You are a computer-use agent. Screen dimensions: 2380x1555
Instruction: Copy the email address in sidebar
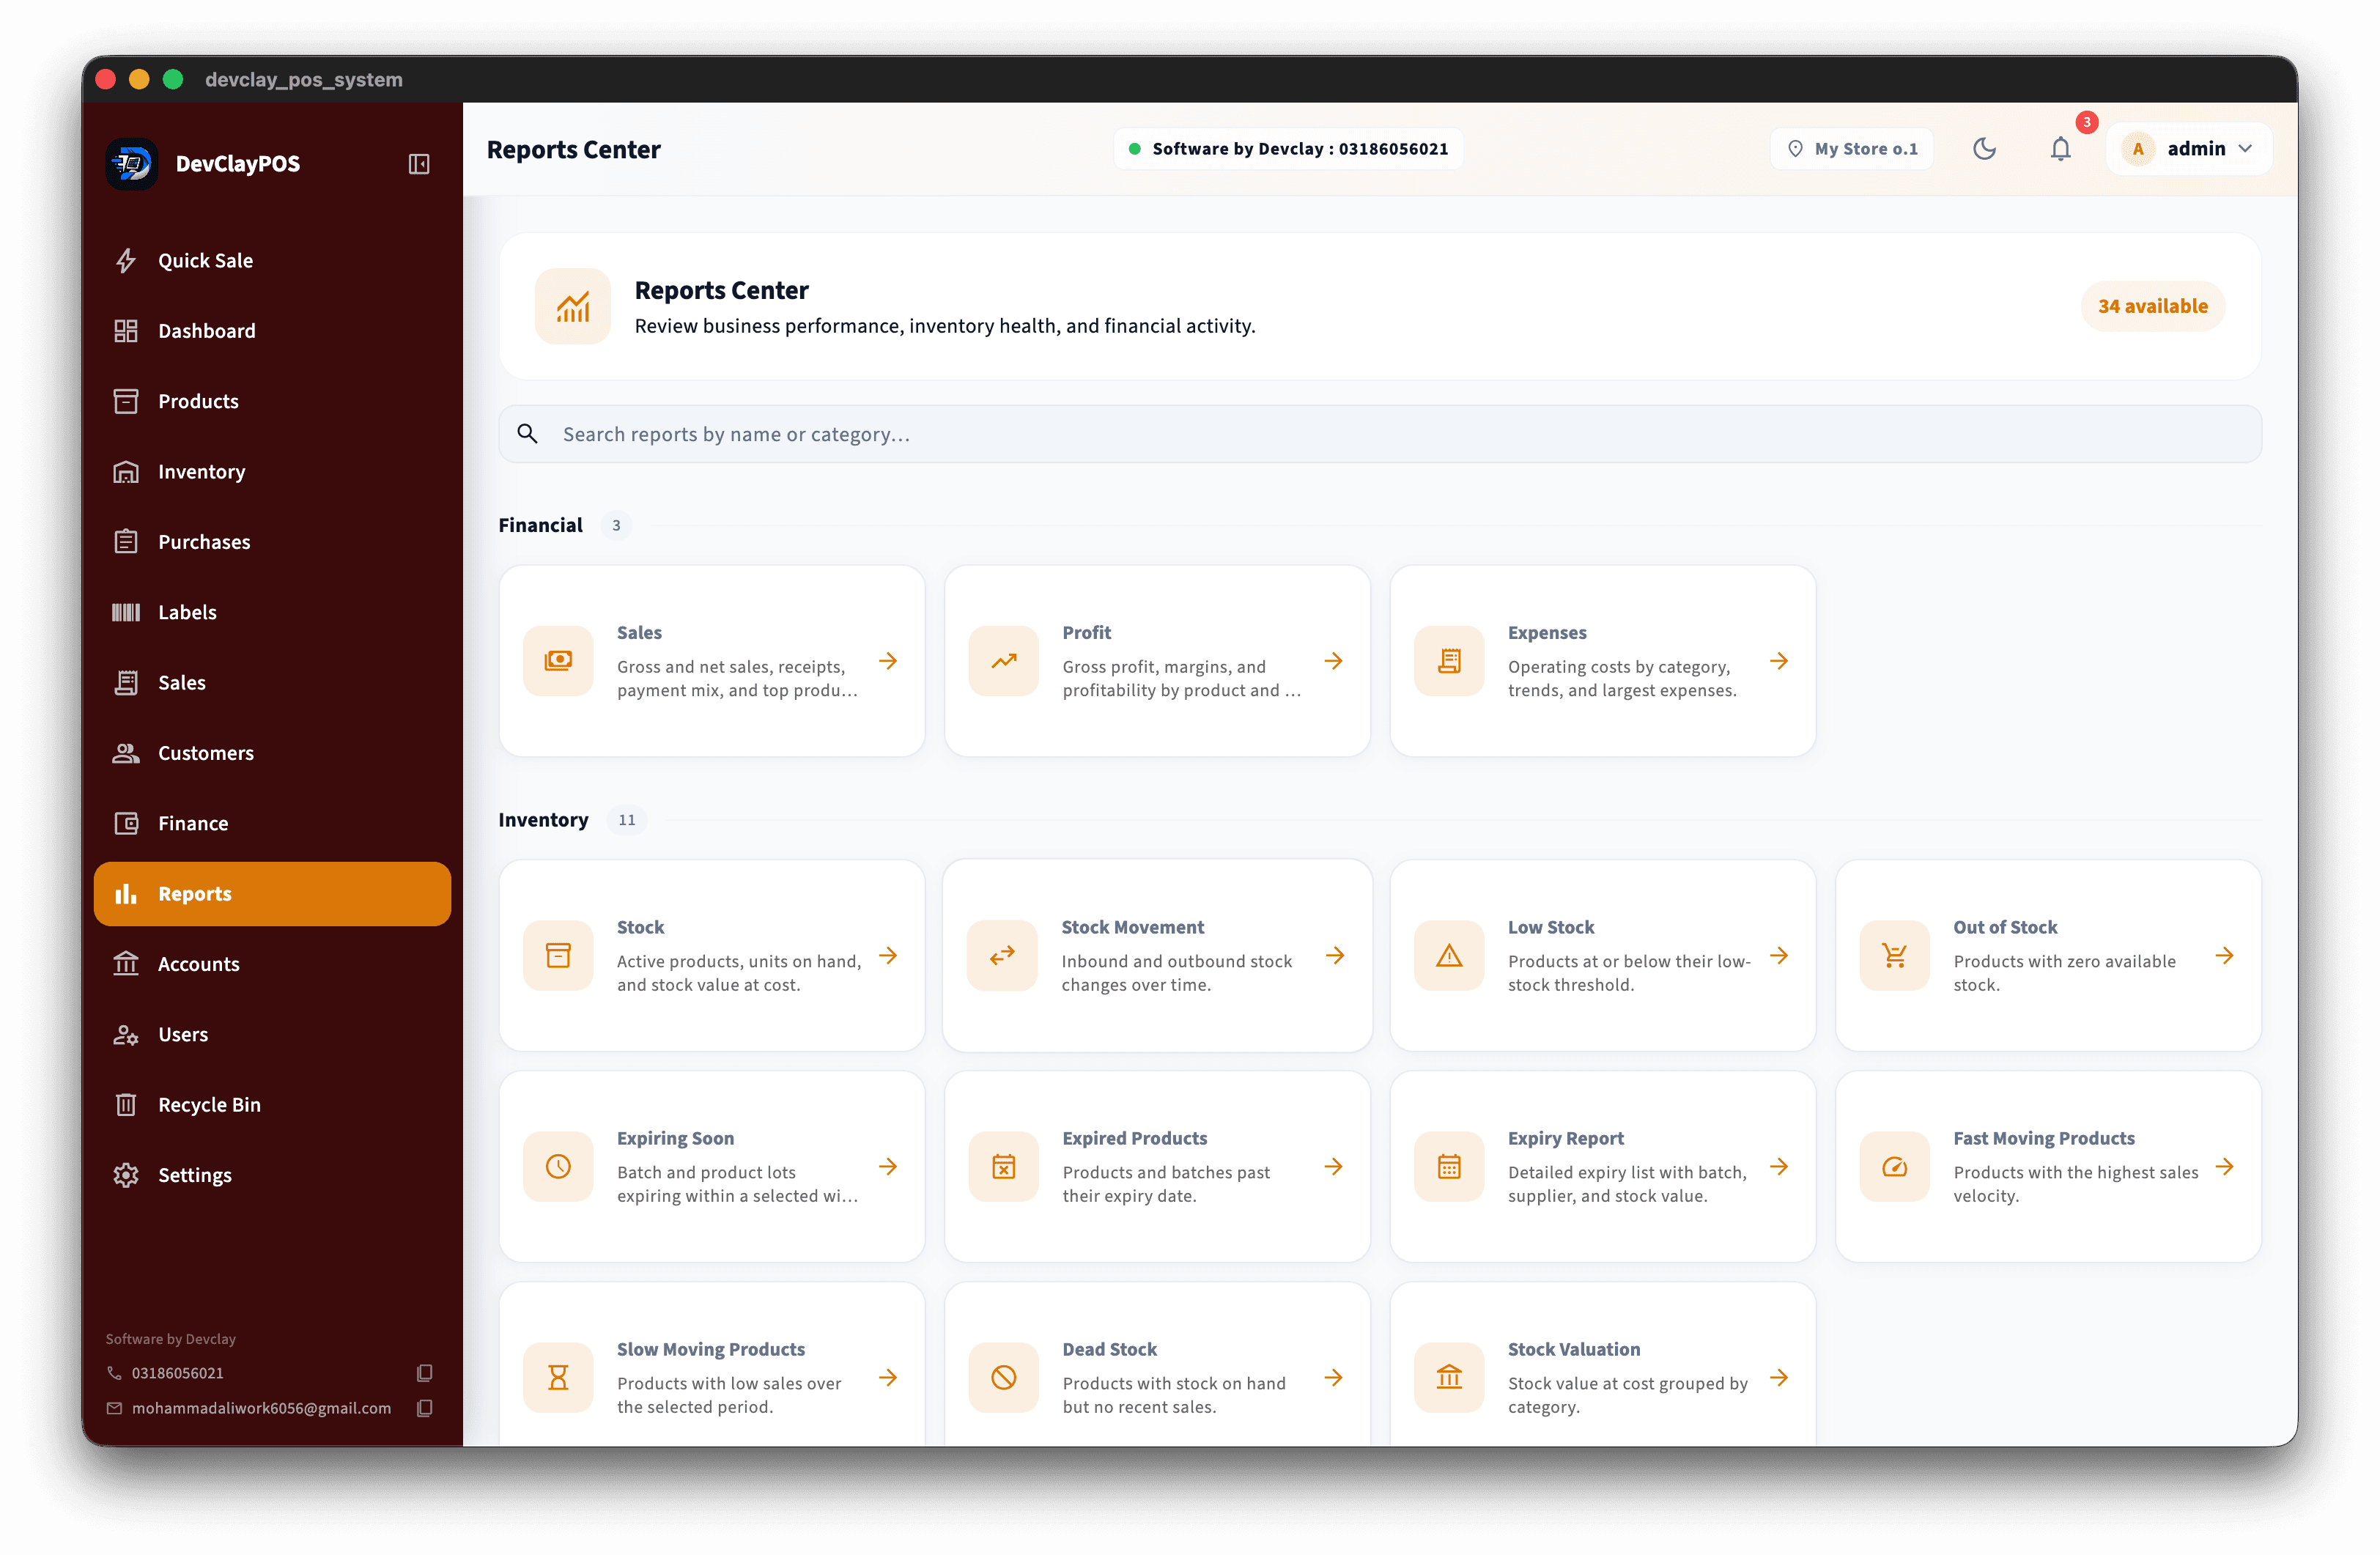click(x=424, y=1408)
